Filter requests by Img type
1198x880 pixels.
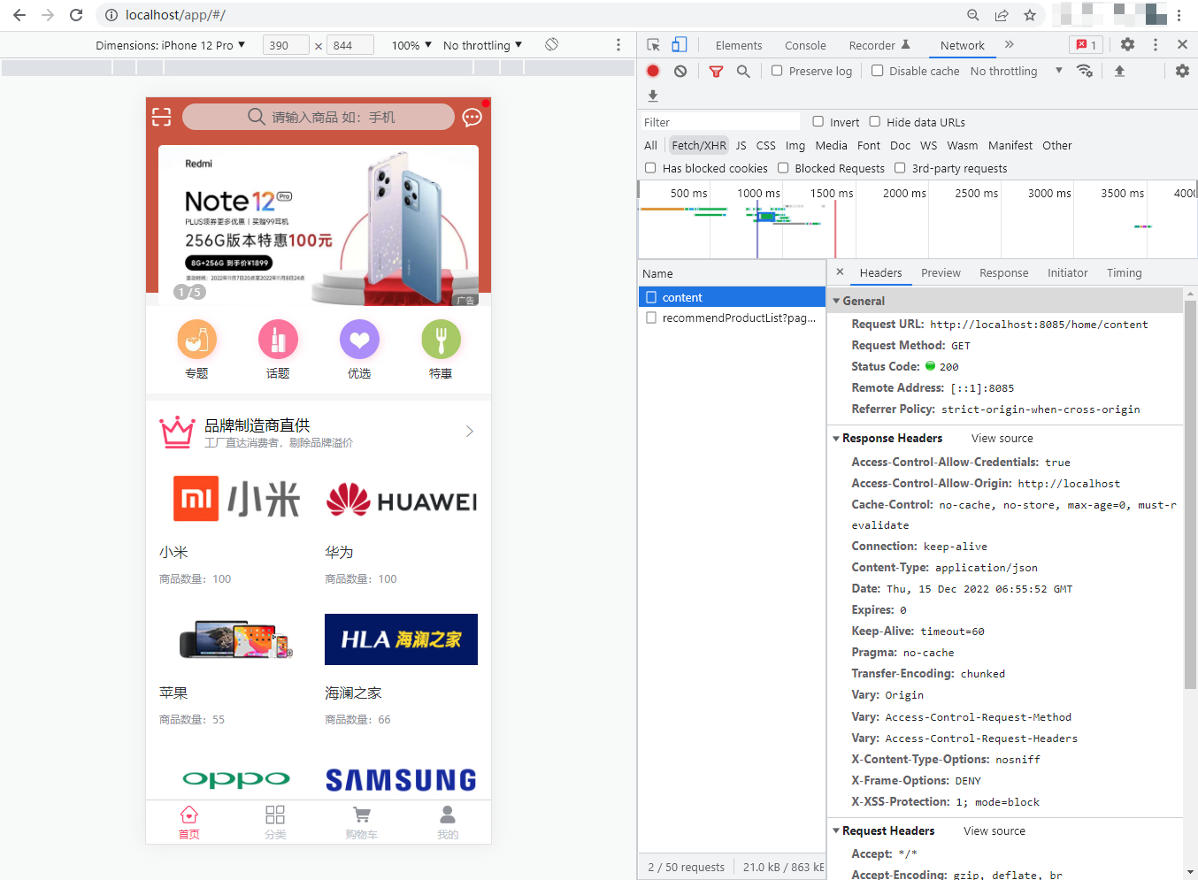(x=795, y=145)
